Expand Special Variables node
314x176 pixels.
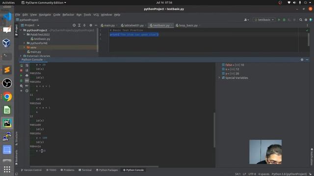(x=219, y=78)
